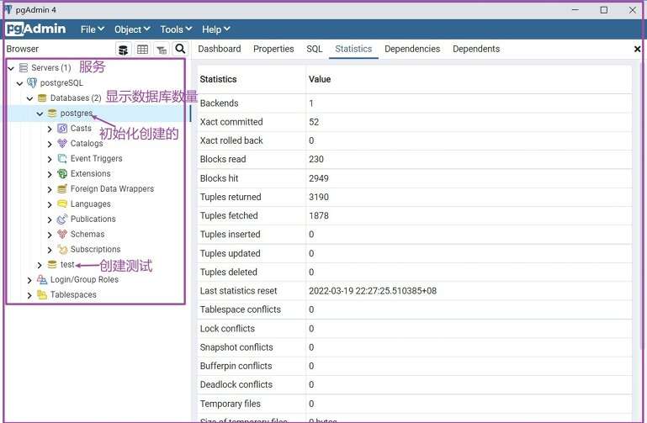Open the Tools menu
Viewport: 647px width, 423px height.
click(176, 29)
